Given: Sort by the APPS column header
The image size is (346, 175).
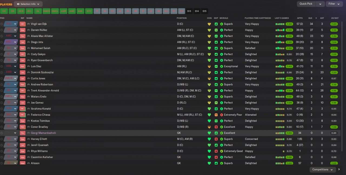Looking at the screenshot, I should click(300, 18).
